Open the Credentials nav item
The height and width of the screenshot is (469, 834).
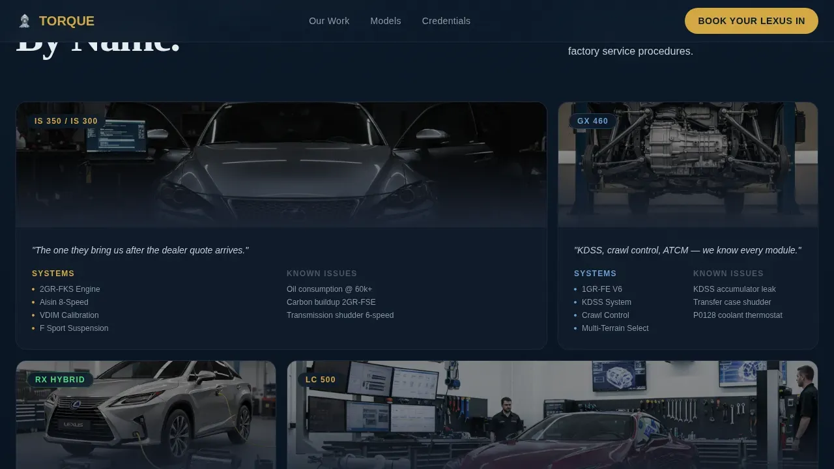pos(446,21)
